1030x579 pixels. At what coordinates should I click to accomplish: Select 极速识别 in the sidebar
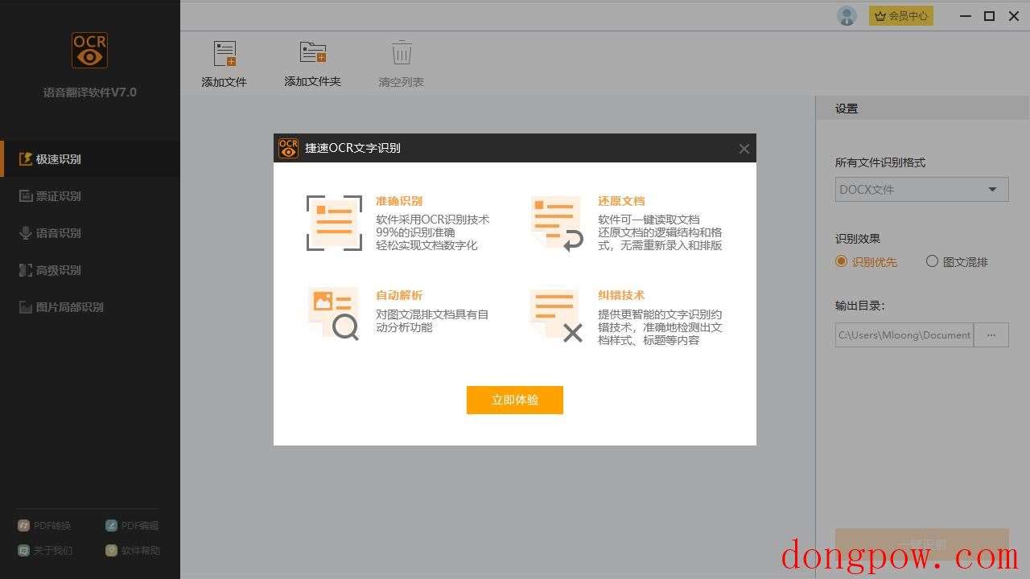click(x=90, y=159)
